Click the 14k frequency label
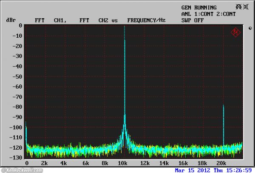Screen dimensions: 255x173 (164, 163)
